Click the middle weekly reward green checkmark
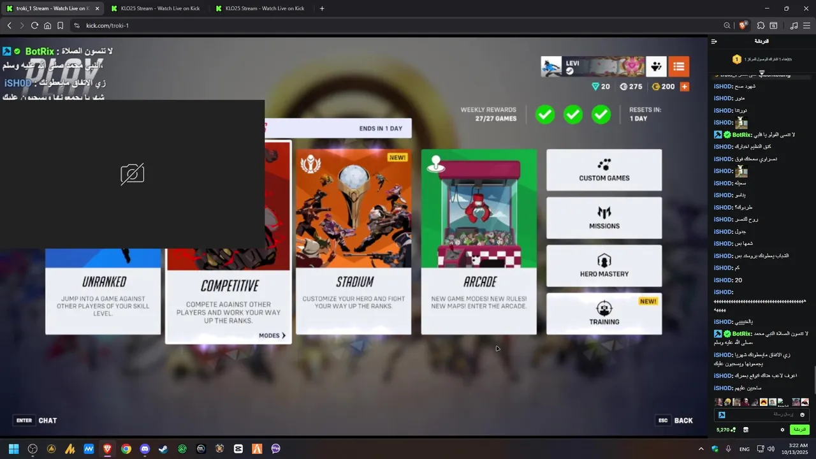Screen dimensions: 816x459 tap(573, 115)
